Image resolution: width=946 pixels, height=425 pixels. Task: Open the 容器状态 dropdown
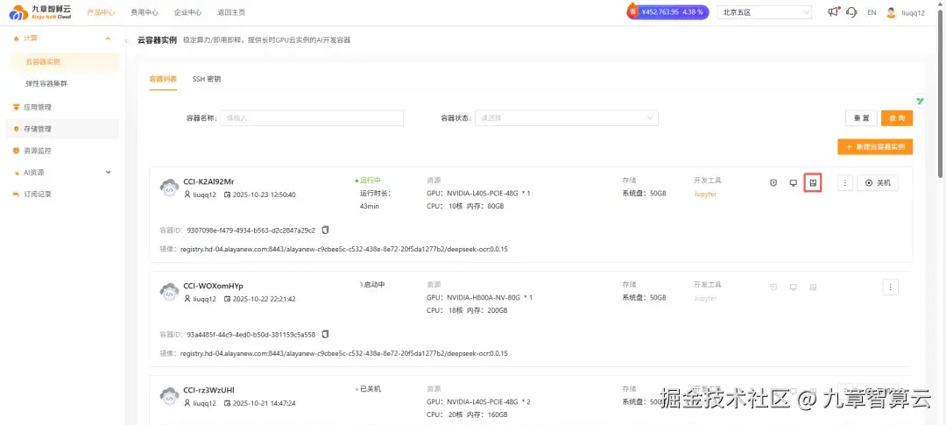coord(567,118)
